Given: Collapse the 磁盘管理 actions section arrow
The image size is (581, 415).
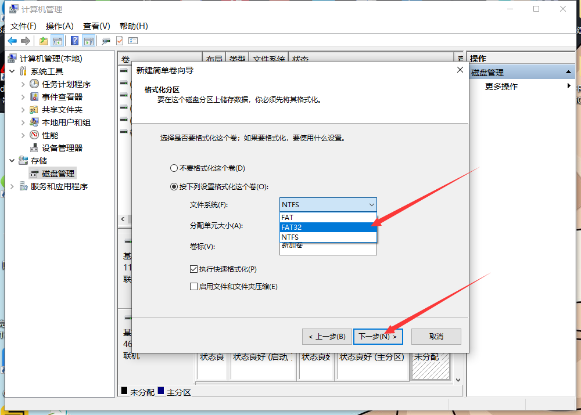Looking at the screenshot, I should coord(568,72).
